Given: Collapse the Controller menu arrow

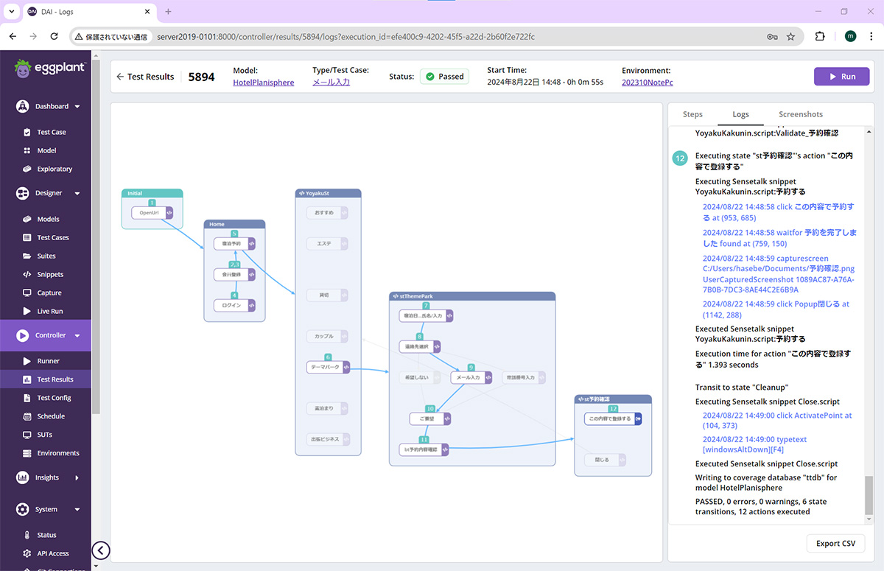Looking at the screenshot, I should pyautogui.click(x=77, y=336).
